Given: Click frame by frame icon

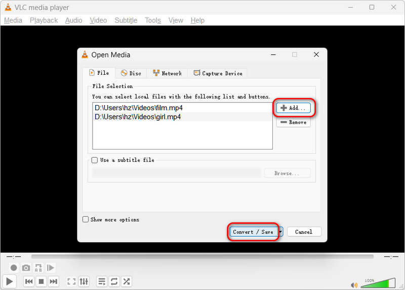Looking at the screenshot, I should tap(50, 268).
